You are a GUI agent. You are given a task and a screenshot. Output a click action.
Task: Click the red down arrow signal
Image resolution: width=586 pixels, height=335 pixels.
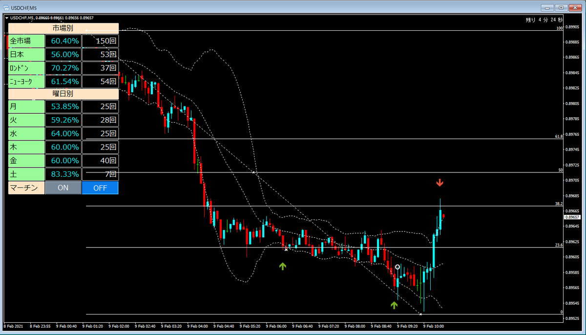(x=440, y=183)
